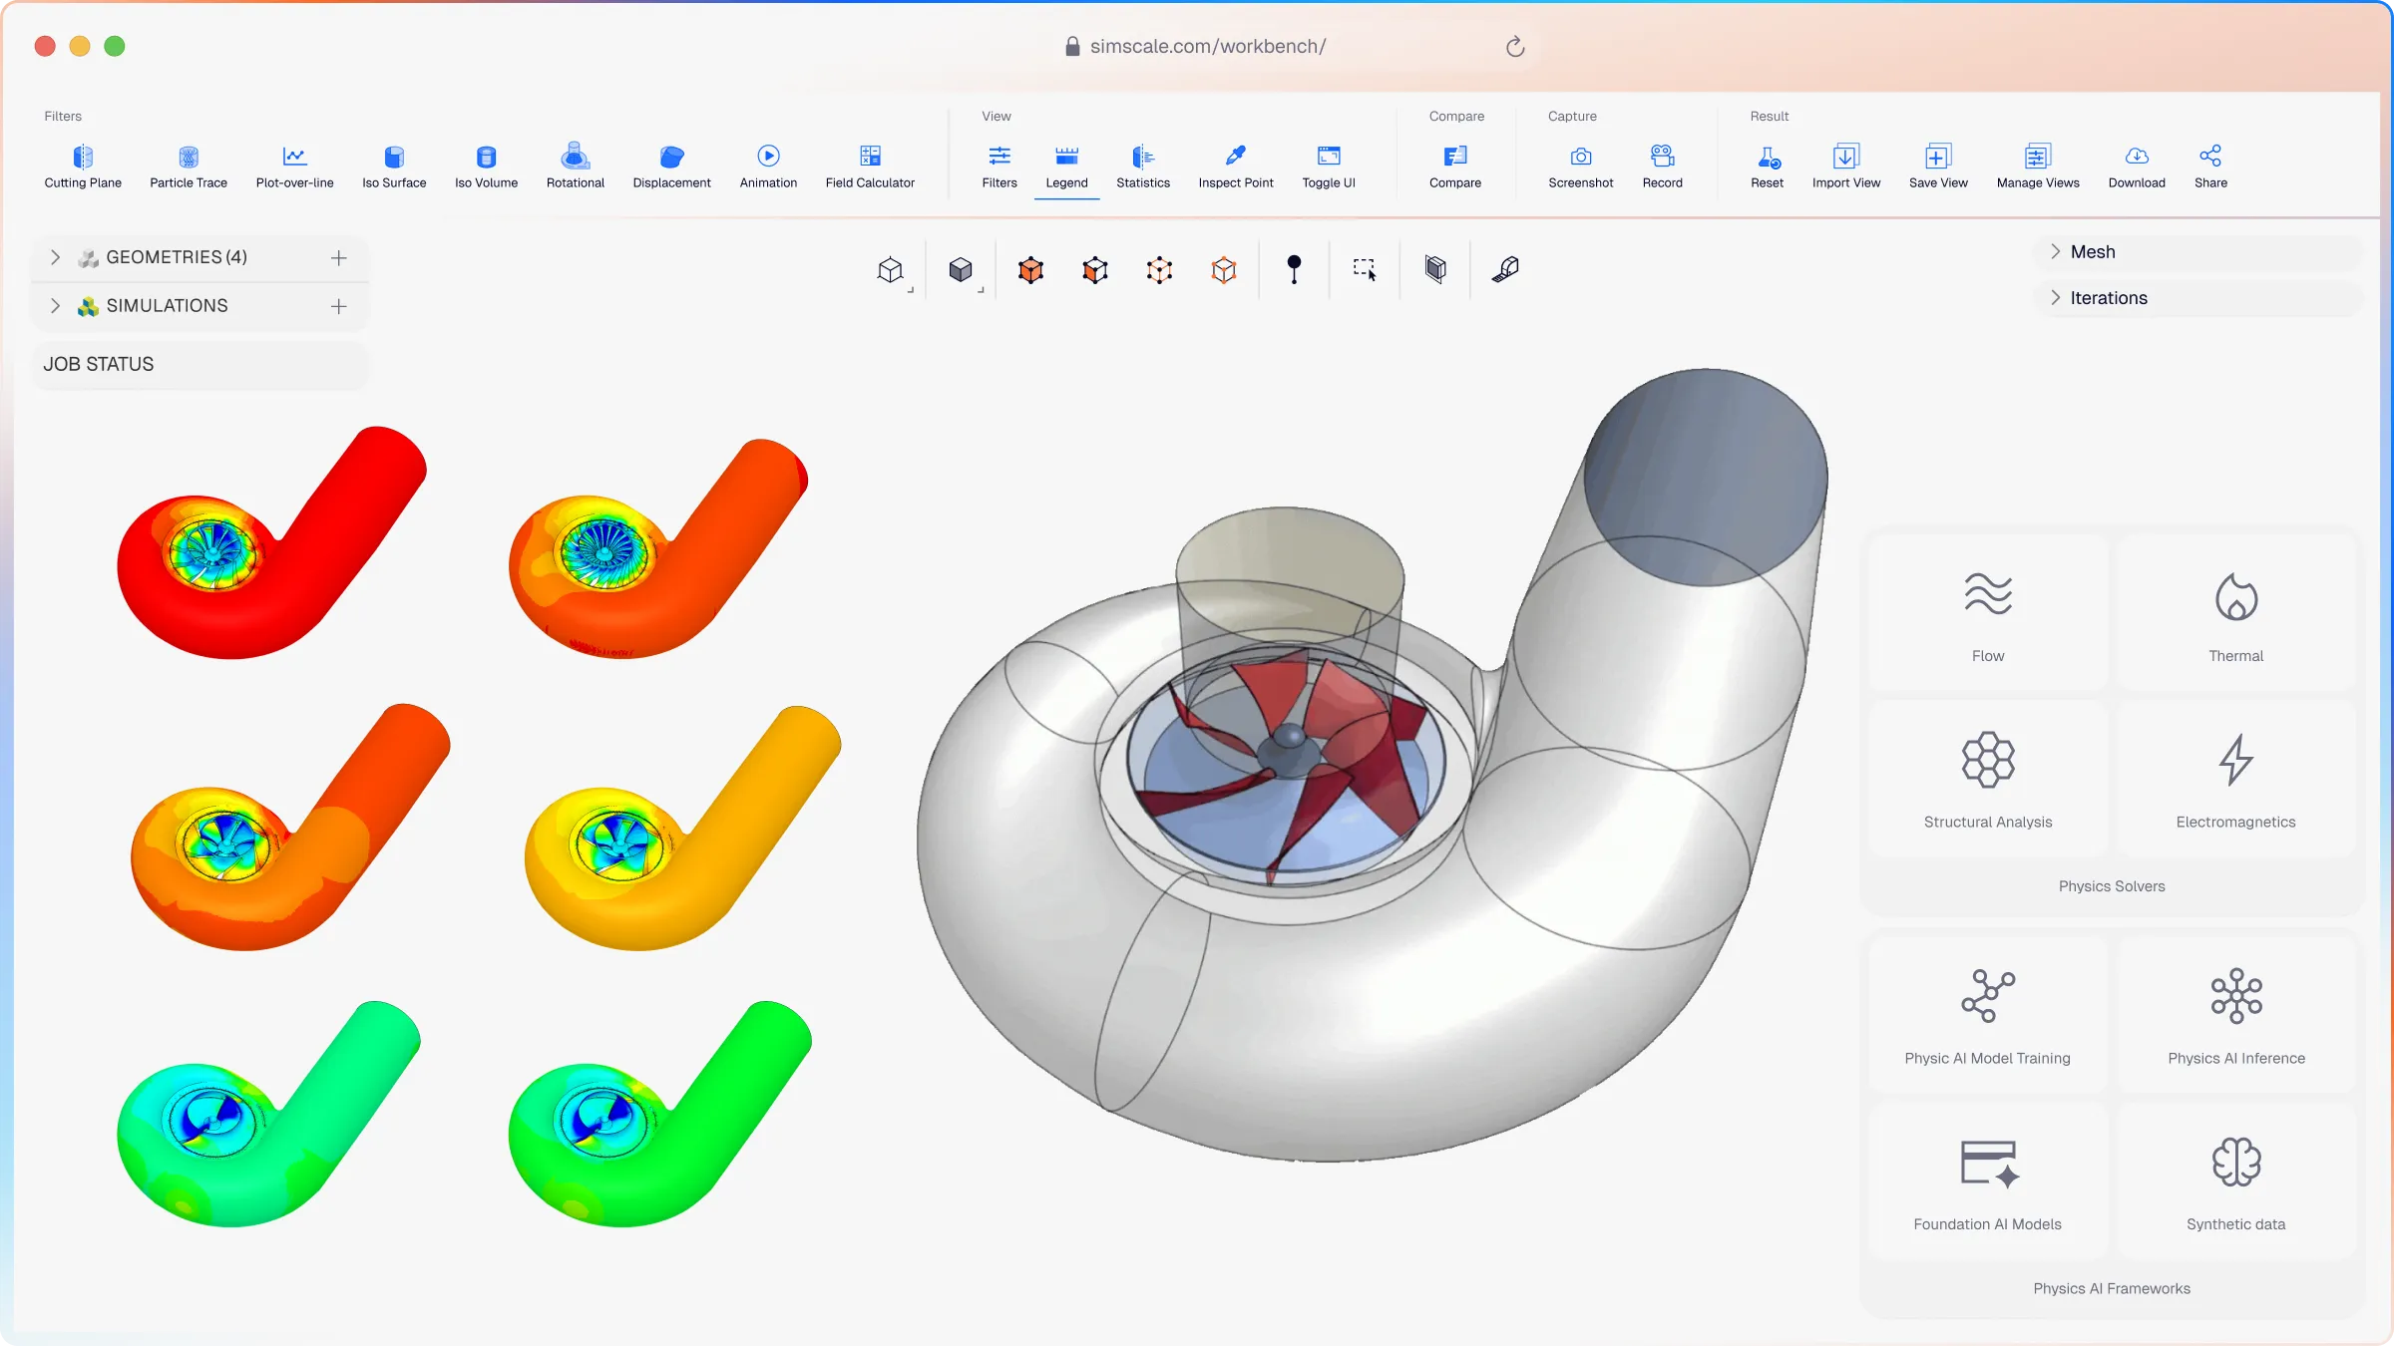Open Physics AI Inference
The image size is (2394, 1346).
pos(2236,1014)
